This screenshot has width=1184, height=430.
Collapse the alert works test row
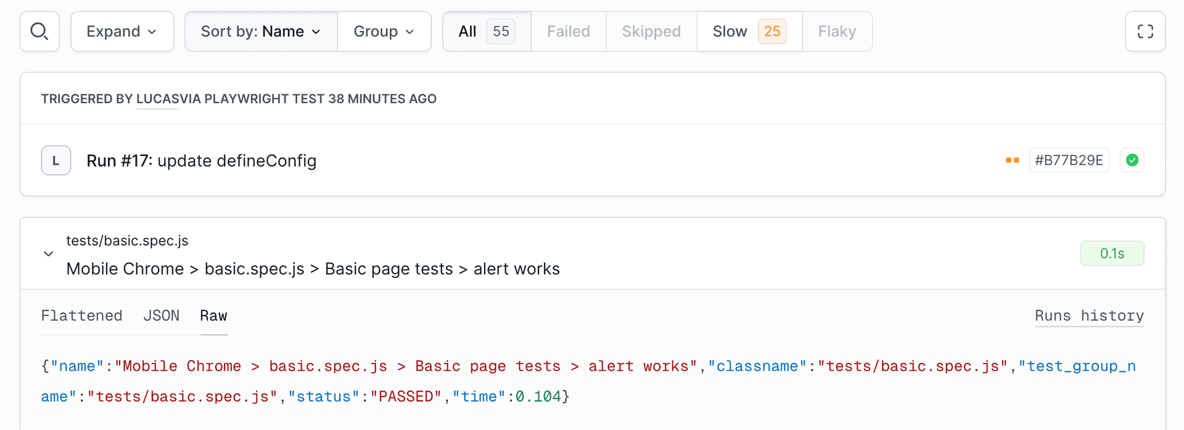coord(49,254)
